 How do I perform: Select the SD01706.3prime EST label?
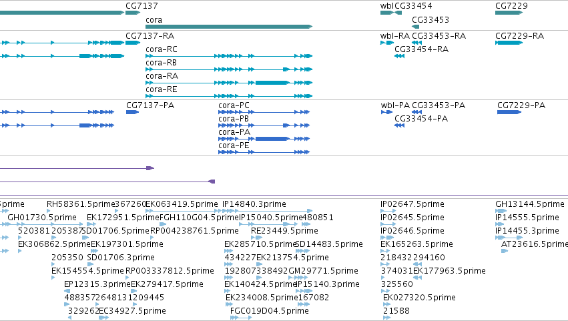[121, 258]
